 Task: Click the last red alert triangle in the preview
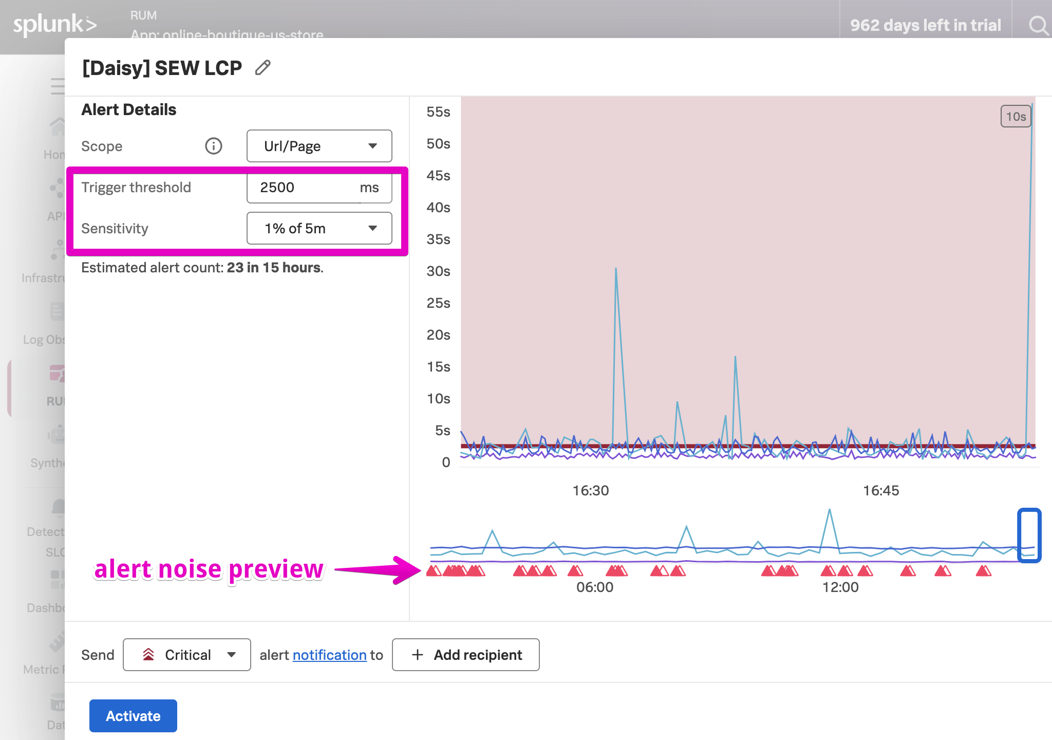click(983, 570)
